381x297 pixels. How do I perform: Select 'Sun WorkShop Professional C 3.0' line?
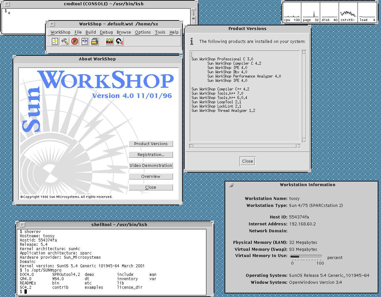click(222, 59)
